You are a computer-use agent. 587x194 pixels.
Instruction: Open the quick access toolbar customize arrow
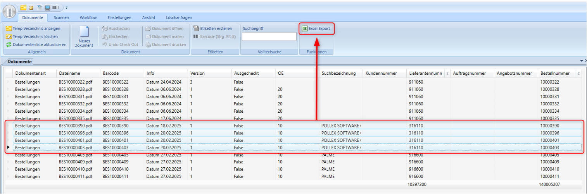pyautogui.click(x=67, y=7)
